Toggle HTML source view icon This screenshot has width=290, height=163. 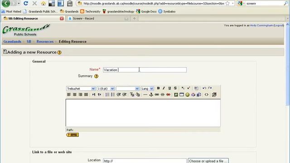(x=207, y=95)
